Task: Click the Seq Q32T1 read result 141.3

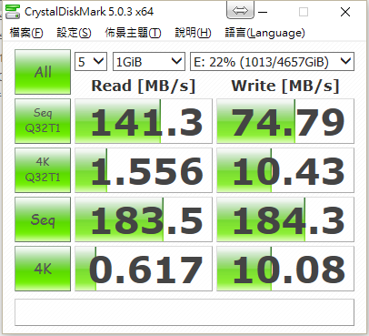Action: [x=144, y=121]
